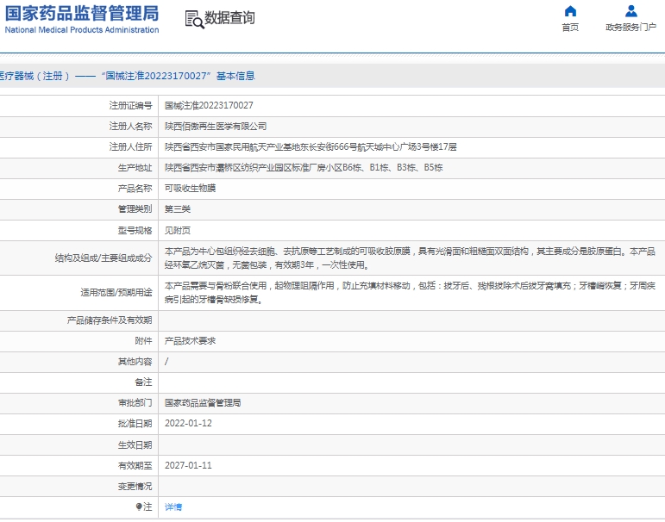Click approval date 2022-01-12
Image resolution: width=665 pixels, height=522 pixels.
point(188,424)
